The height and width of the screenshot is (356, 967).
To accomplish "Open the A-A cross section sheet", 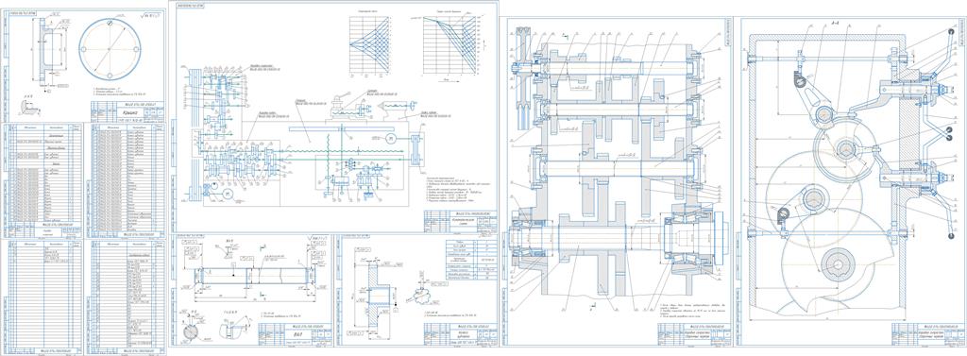I will [x=853, y=181].
